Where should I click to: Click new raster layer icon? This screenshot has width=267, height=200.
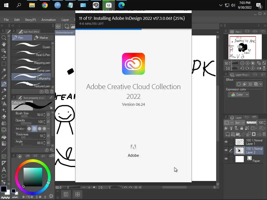227,134
